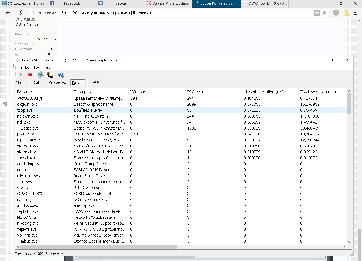Switch to the Facebook browser tab
Viewport: 362px width, 261px height.
click(72, 3)
